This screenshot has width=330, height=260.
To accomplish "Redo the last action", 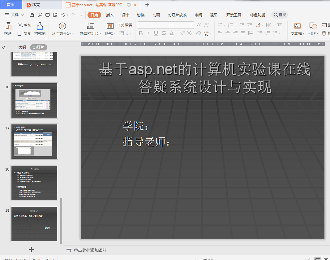I will coord(73,15).
